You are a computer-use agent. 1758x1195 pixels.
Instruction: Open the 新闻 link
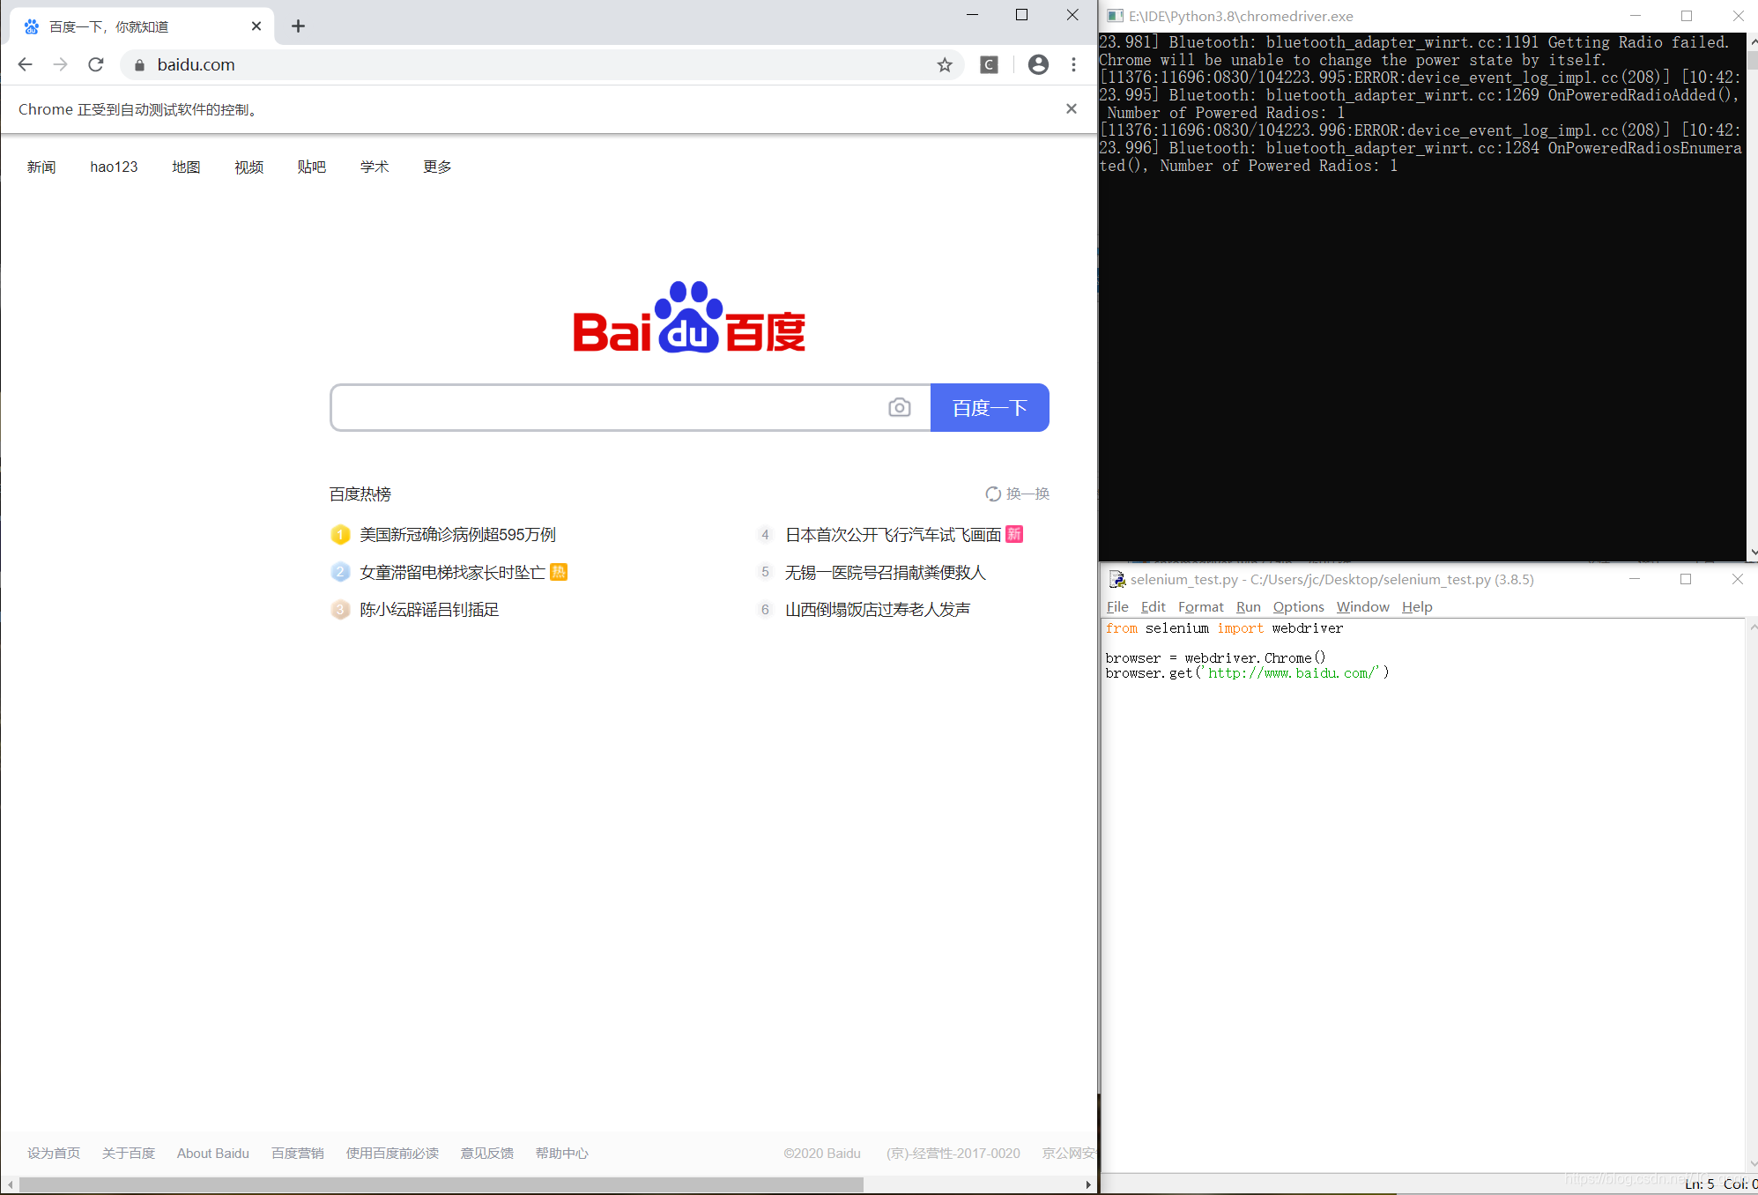click(41, 167)
